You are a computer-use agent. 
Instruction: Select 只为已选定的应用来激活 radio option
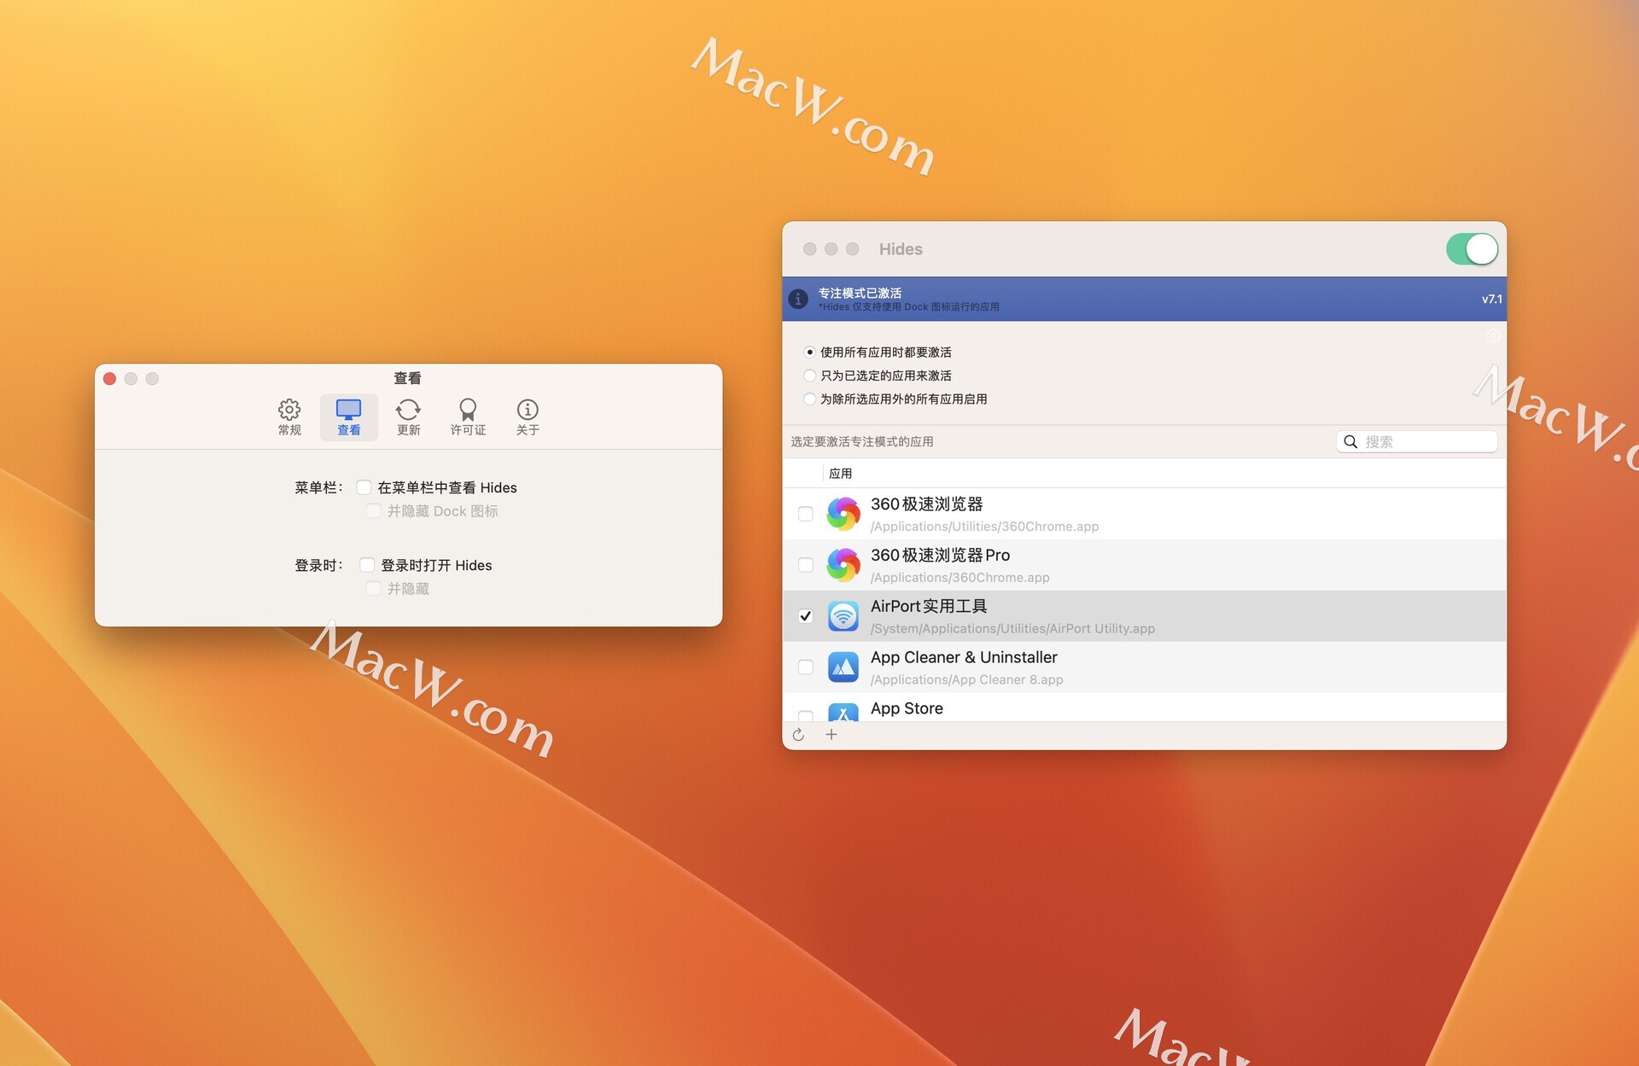tap(809, 376)
